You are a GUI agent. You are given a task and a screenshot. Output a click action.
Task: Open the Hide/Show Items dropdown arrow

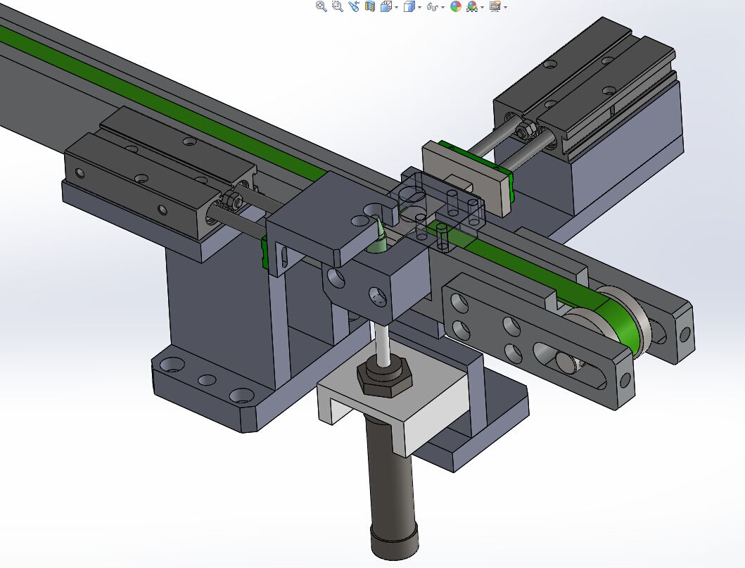pos(442,7)
